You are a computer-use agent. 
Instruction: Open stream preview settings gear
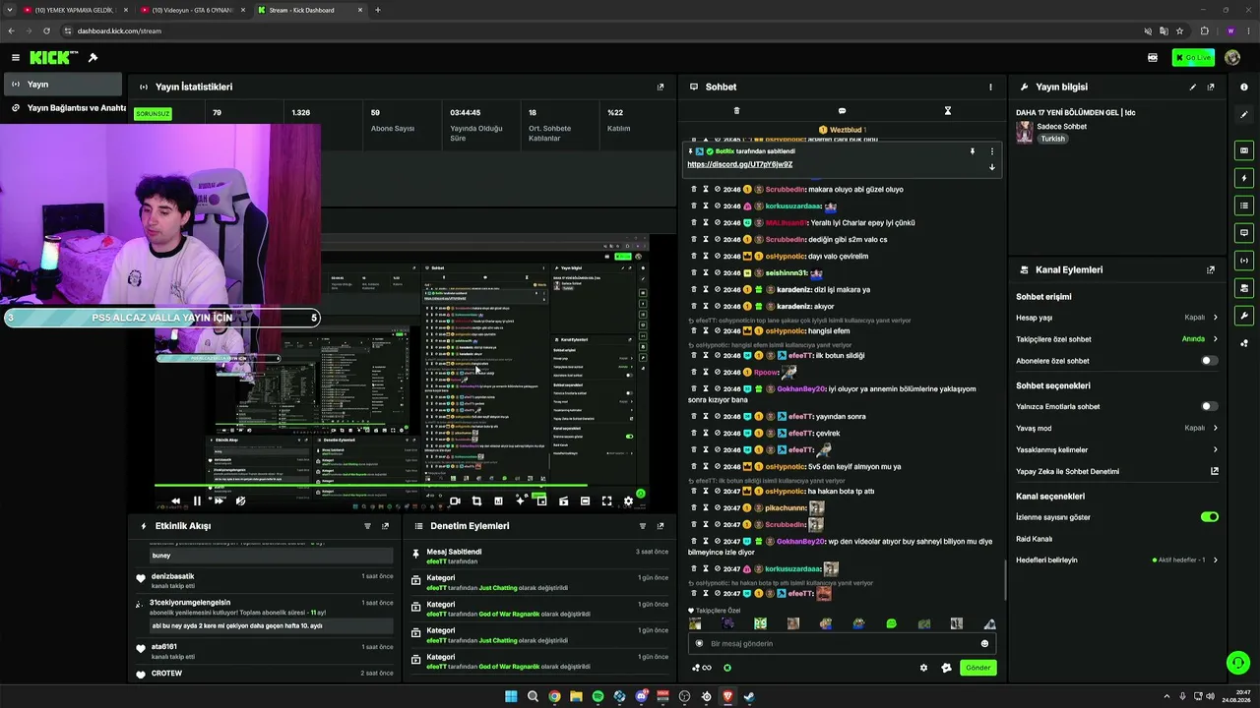629,501
